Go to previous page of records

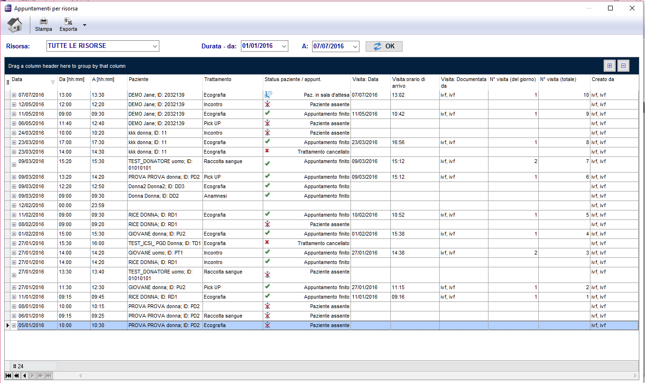[x=16, y=375]
